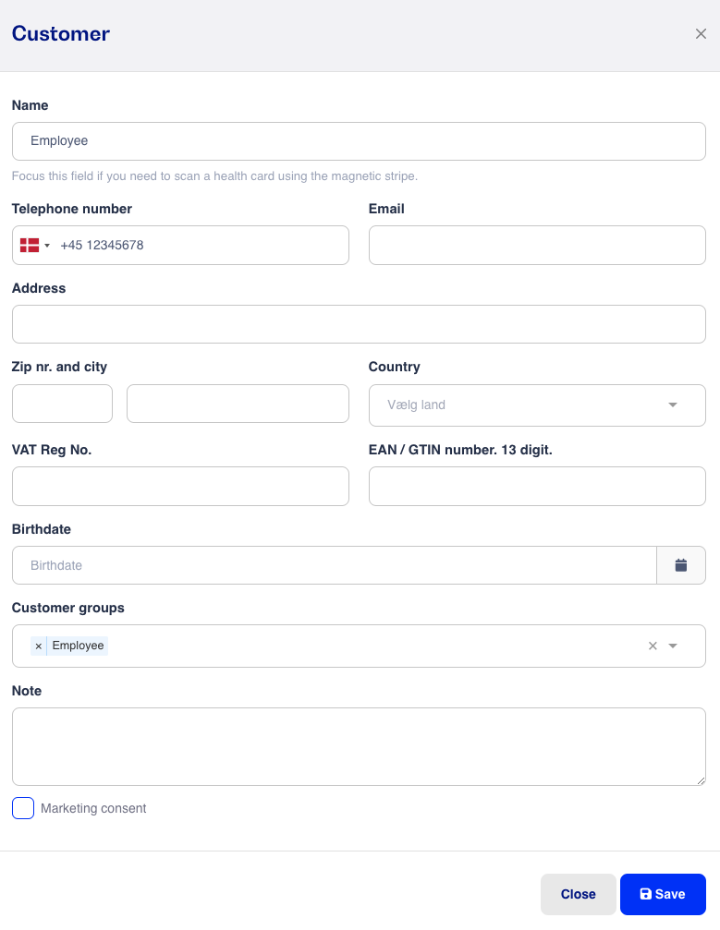
Task: Select the Zip number input box
Action: [62, 404]
